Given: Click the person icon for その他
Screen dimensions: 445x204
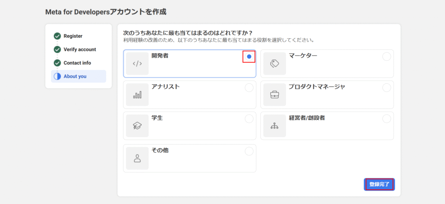Looking at the screenshot, I should pos(137,158).
